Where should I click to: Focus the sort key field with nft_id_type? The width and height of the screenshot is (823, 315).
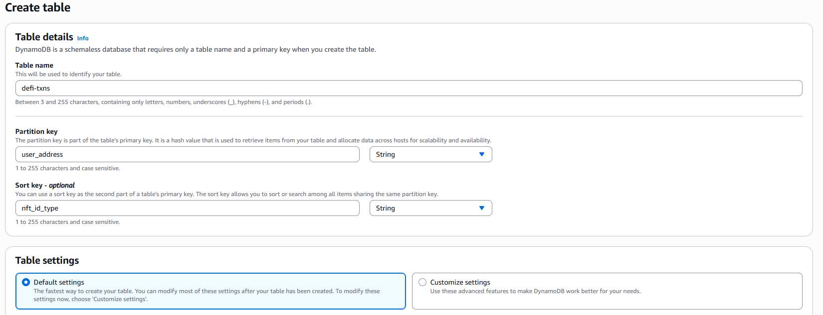coord(187,208)
